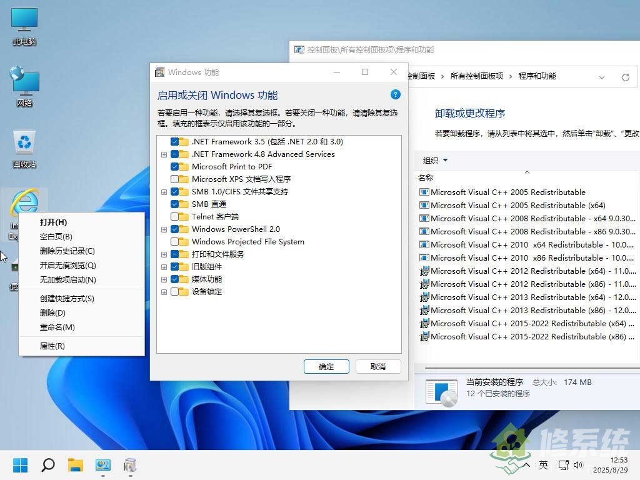Image resolution: width=640 pixels, height=480 pixels.
Task: Choose 重命名(M) in context menu
Action: [82, 327]
